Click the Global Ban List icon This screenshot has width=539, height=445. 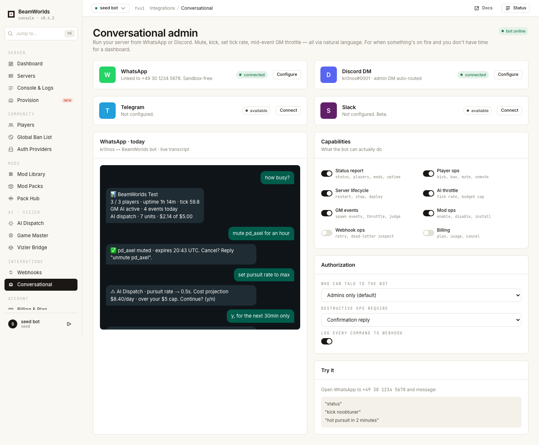pos(11,137)
